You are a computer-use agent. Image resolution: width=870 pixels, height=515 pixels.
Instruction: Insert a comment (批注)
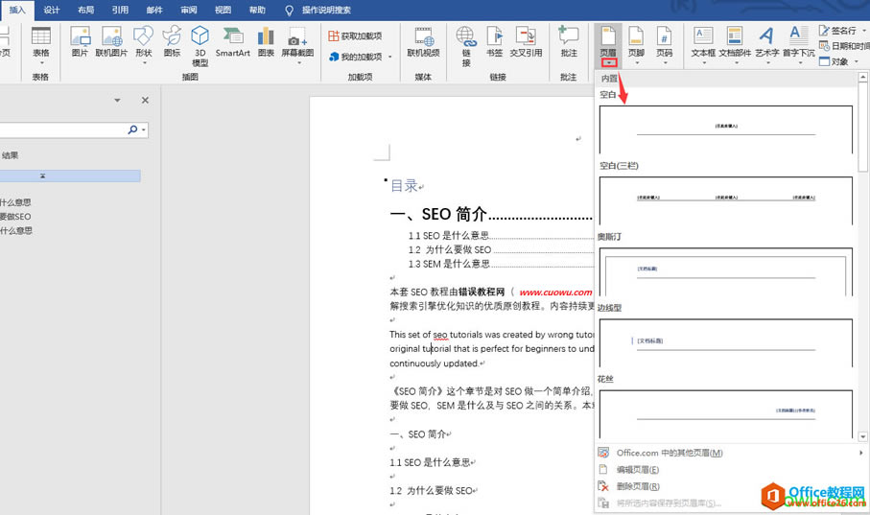(x=569, y=42)
